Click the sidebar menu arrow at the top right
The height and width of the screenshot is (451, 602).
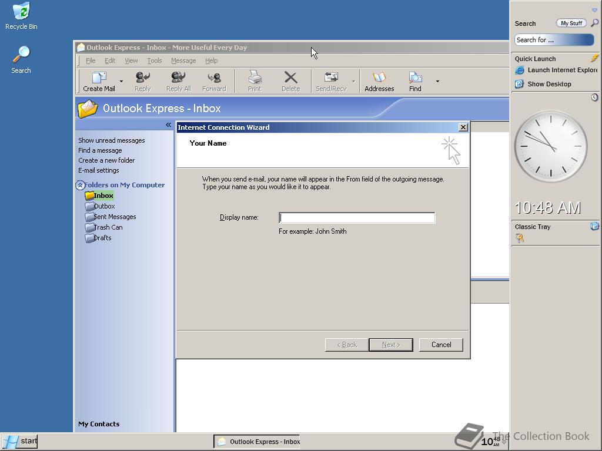point(594,10)
